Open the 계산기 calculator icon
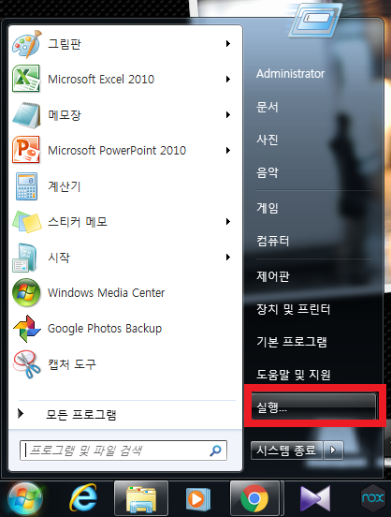The image size is (391, 517). point(27,186)
